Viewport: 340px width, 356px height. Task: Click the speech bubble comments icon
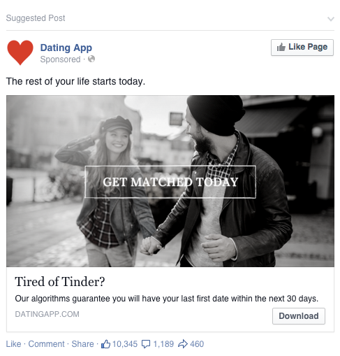pyautogui.click(x=146, y=344)
